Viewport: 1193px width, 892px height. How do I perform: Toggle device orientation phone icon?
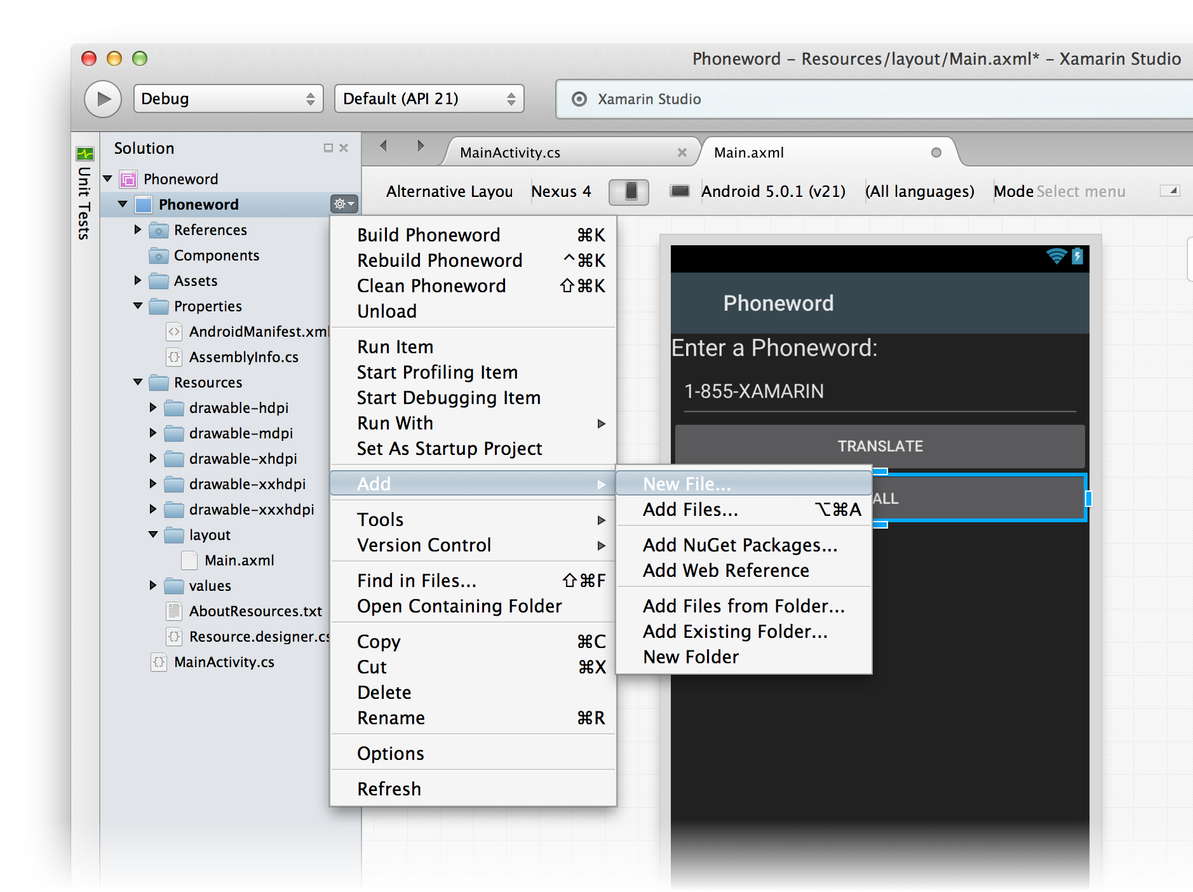click(629, 191)
